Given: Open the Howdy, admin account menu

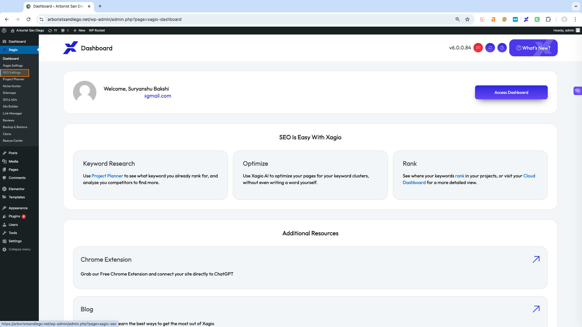Looking at the screenshot, I should (566, 30).
